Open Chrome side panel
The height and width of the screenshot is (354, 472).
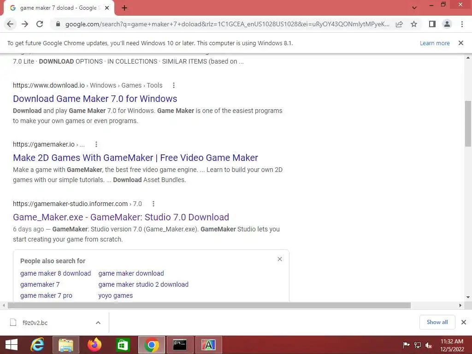coord(432,24)
